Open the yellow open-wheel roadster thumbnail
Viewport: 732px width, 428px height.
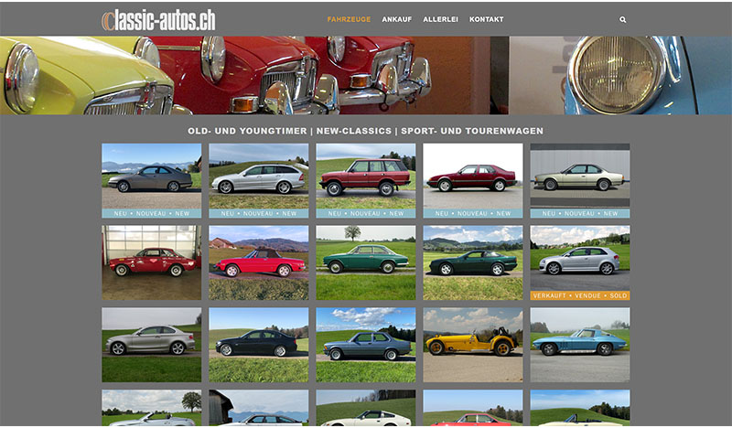[473, 345]
